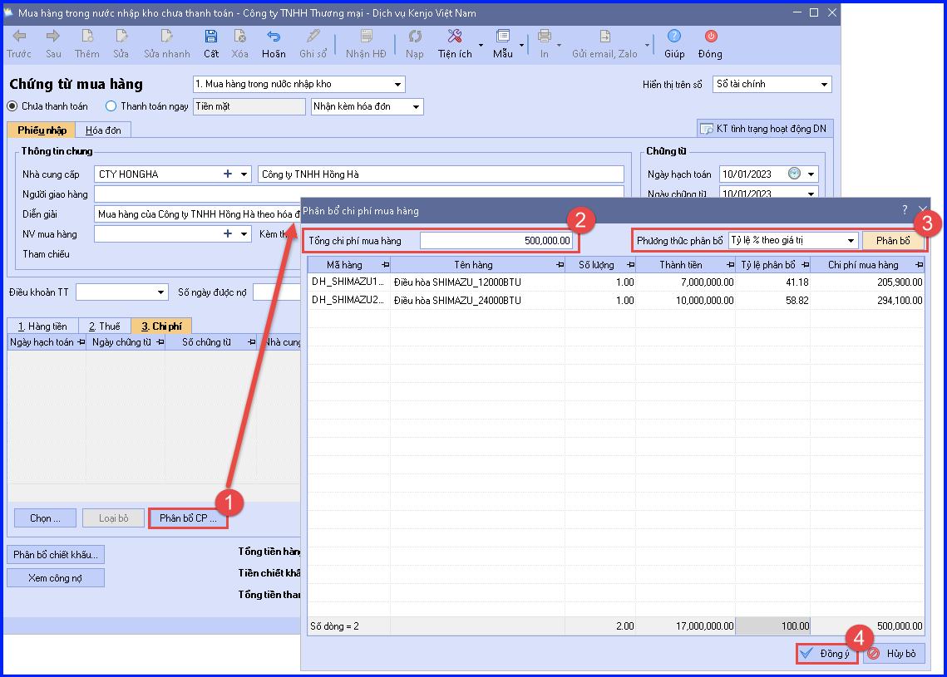947x677 pixels.
Task: Click the Phân bổ chiết khấu... button
Action: (56, 555)
